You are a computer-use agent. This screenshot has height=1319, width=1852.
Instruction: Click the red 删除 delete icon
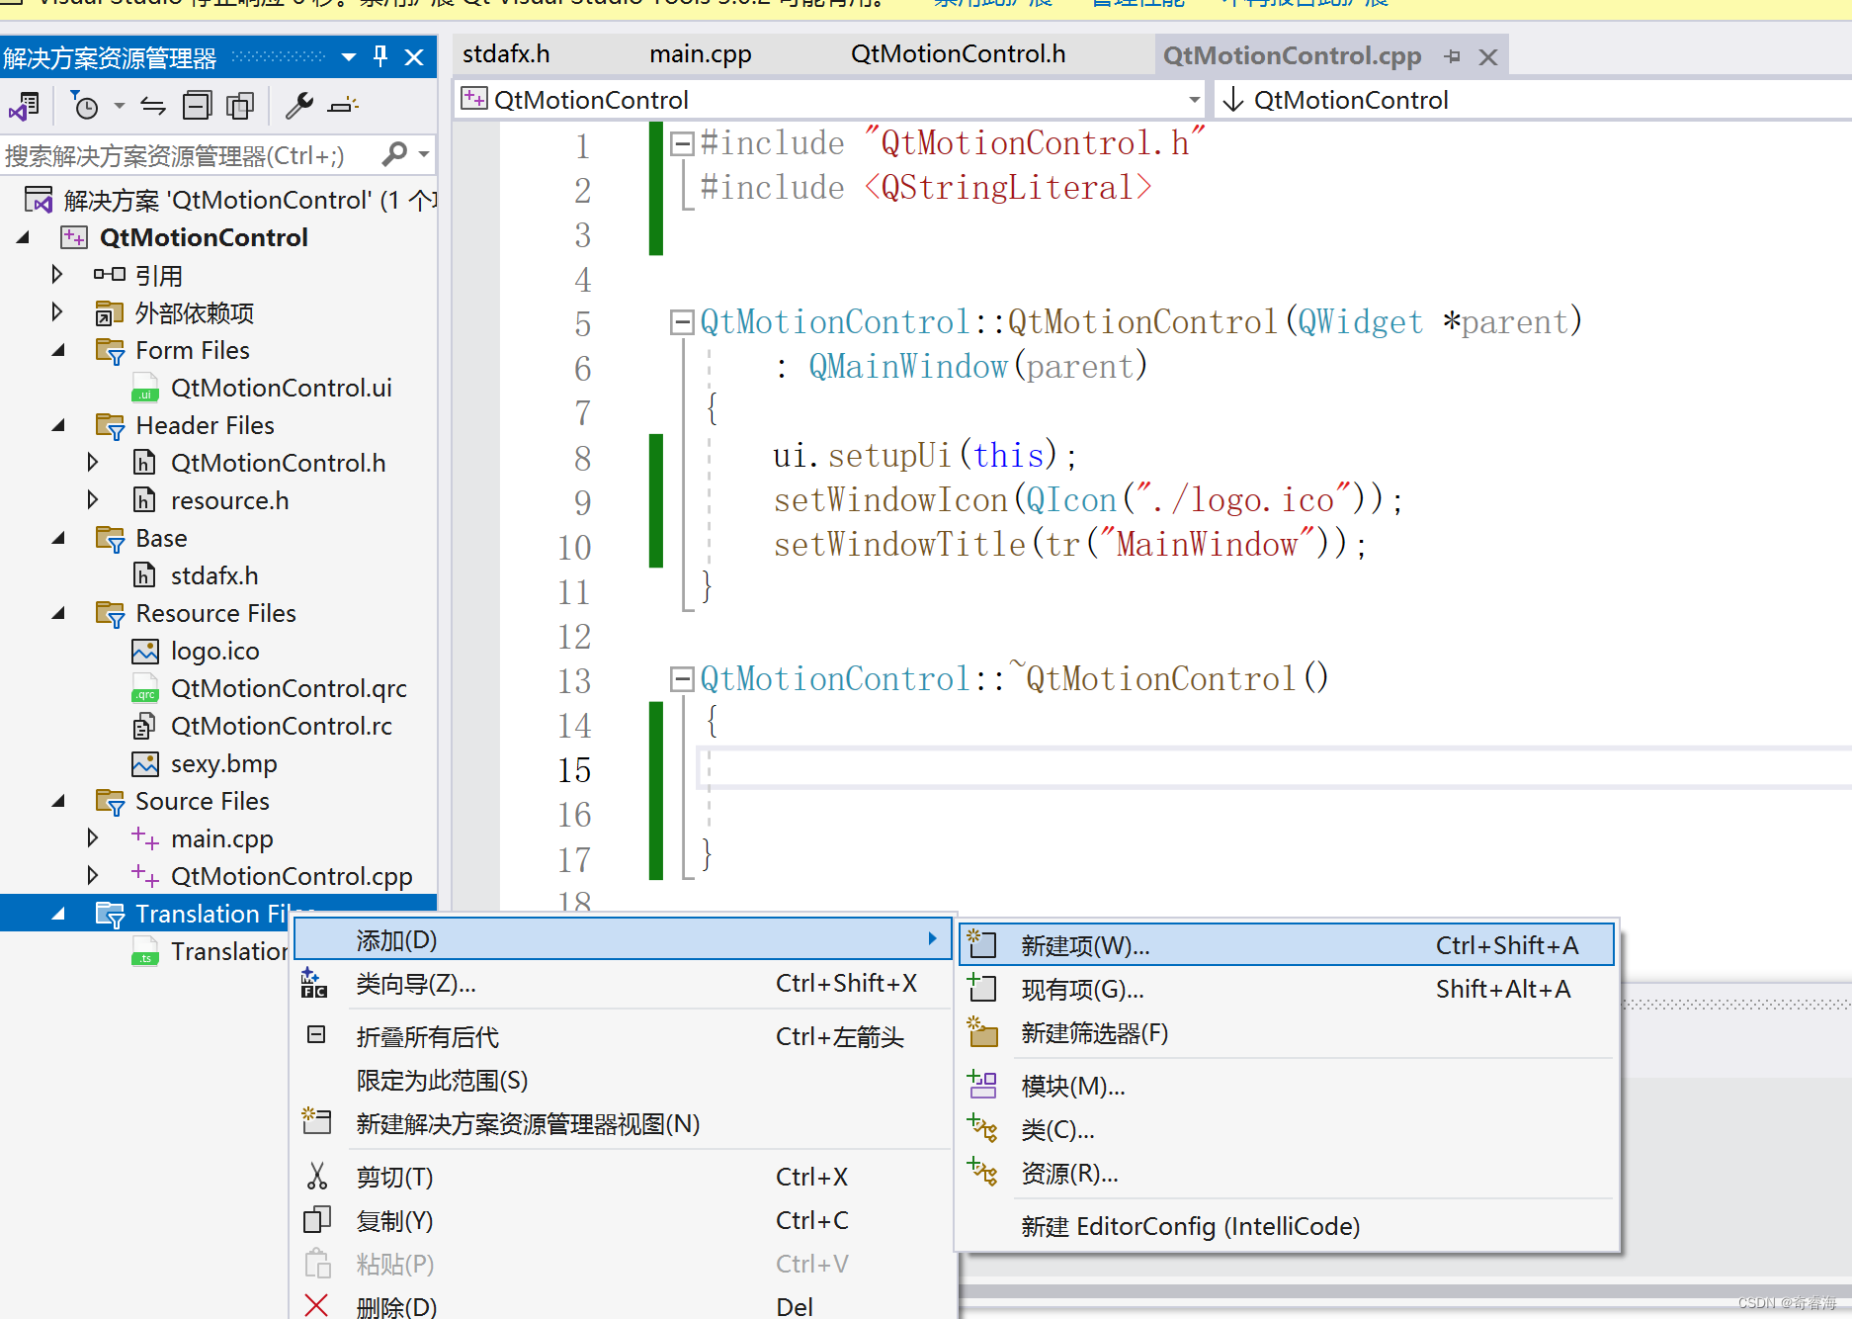pos(316,1305)
